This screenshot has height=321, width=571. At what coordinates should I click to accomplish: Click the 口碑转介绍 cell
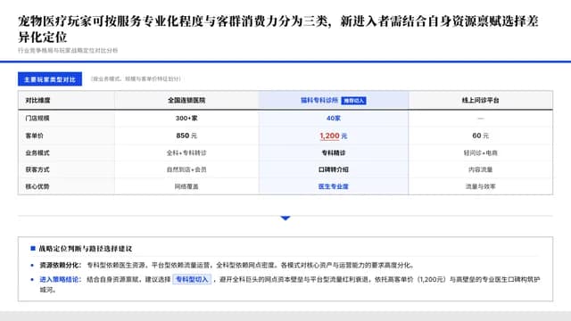[333, 169]
